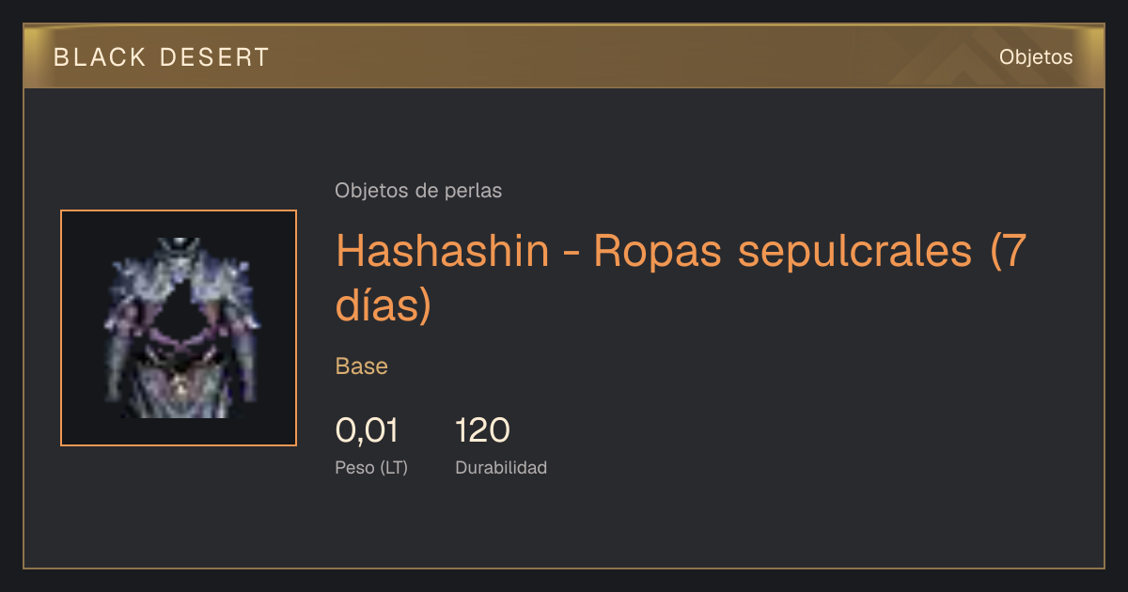Click the orange frame around the item image
Screen dimensions: 1128x592
pyautogui.click(x=179, y=328)
